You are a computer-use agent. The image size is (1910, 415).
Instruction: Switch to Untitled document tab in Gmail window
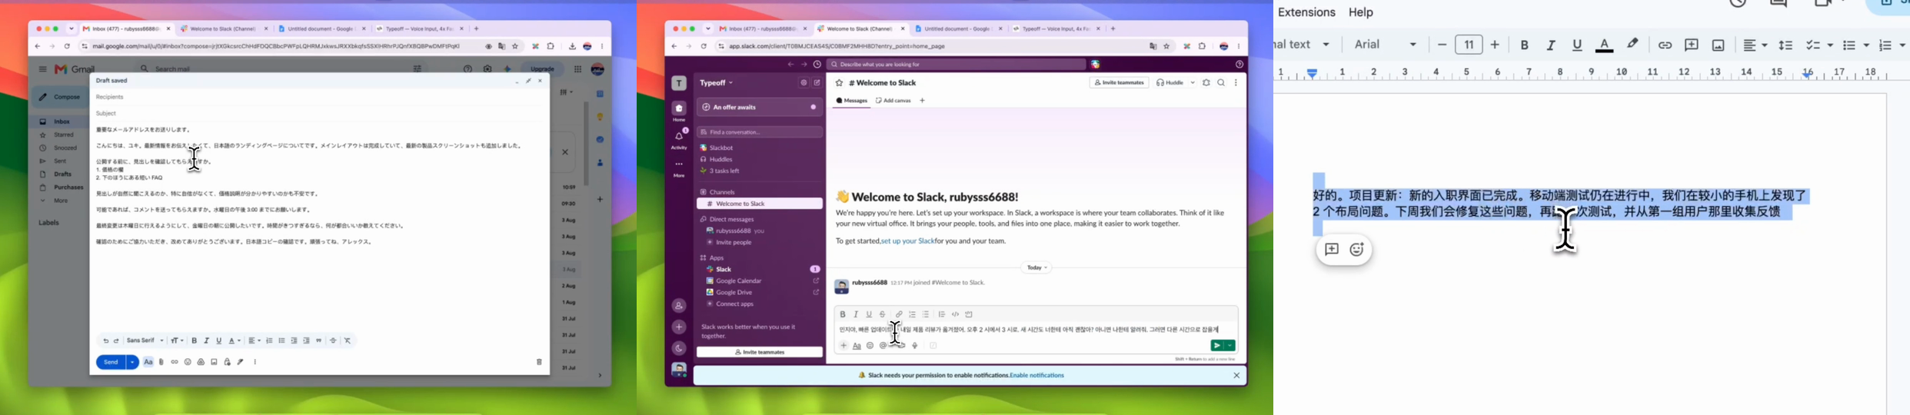coord(321,28)
